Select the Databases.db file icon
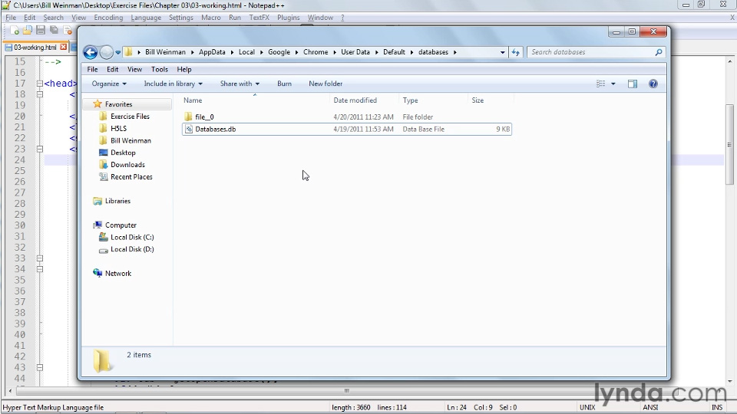Viewport: 737px width, 414px height. pos(189,129)
